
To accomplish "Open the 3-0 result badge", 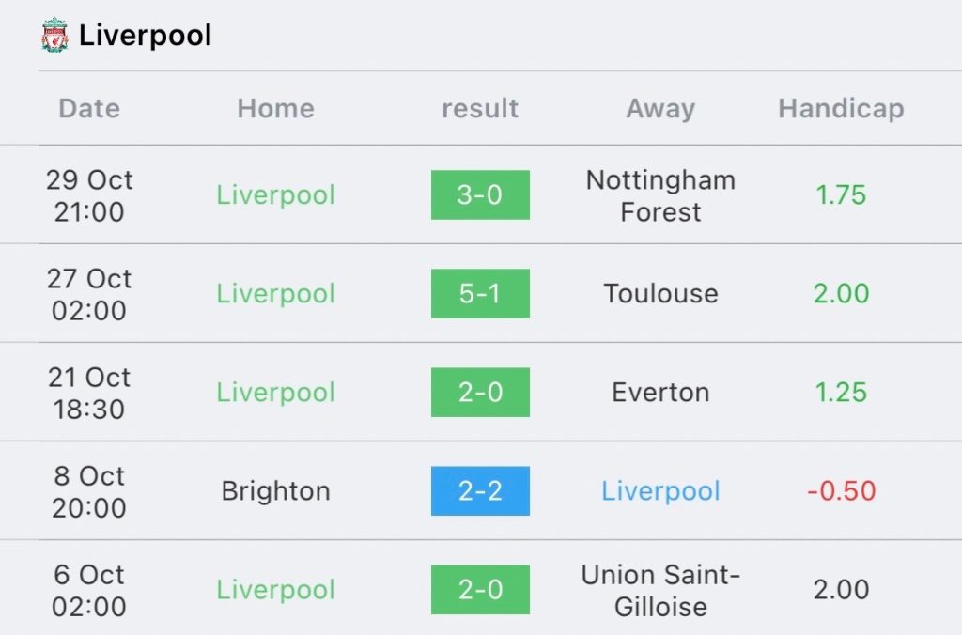I will point(480,195).
